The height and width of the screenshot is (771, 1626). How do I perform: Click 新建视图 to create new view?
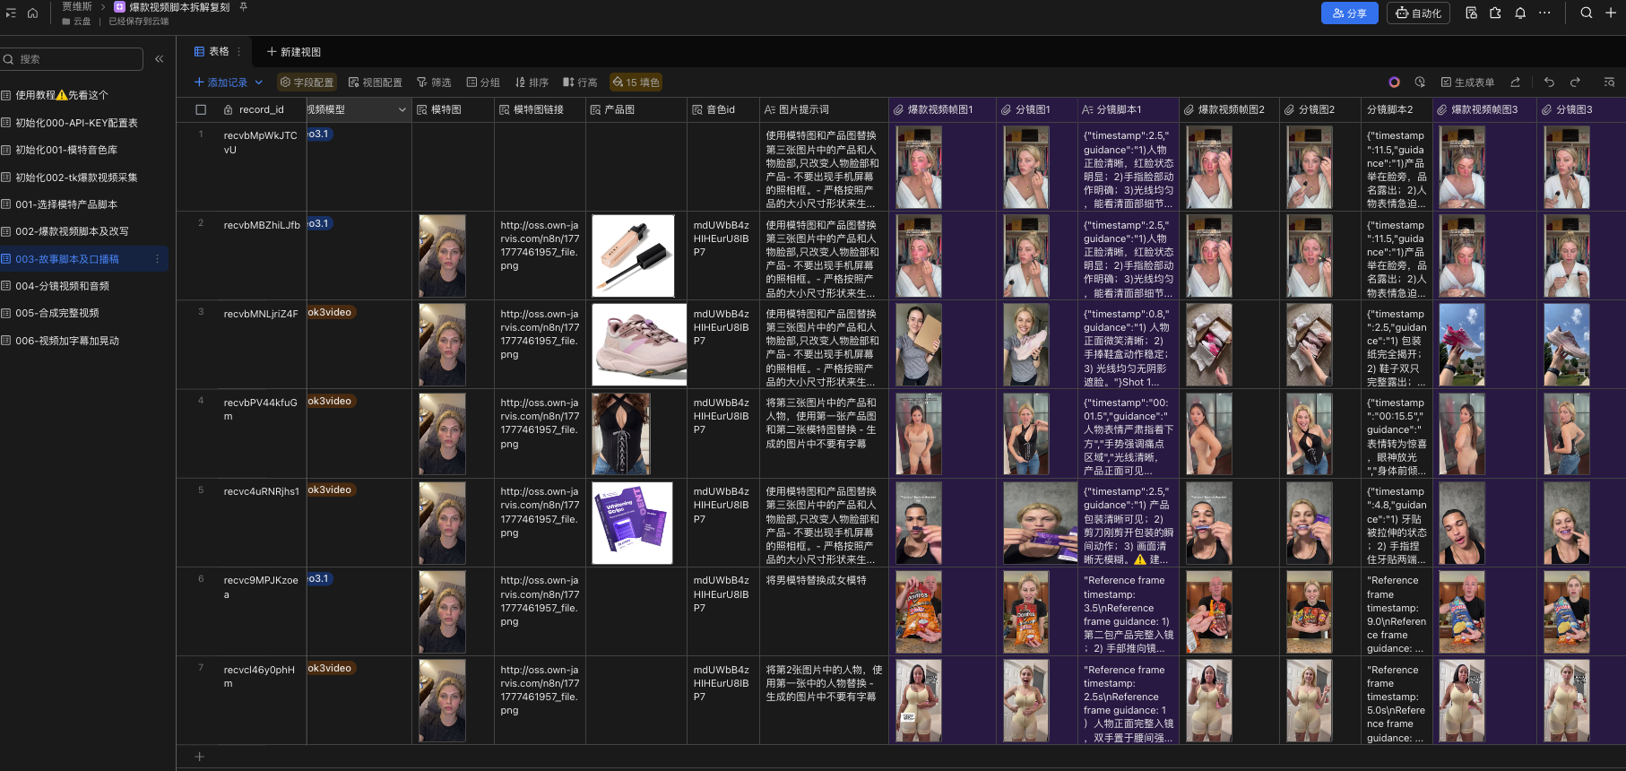(x=293, y=52)
